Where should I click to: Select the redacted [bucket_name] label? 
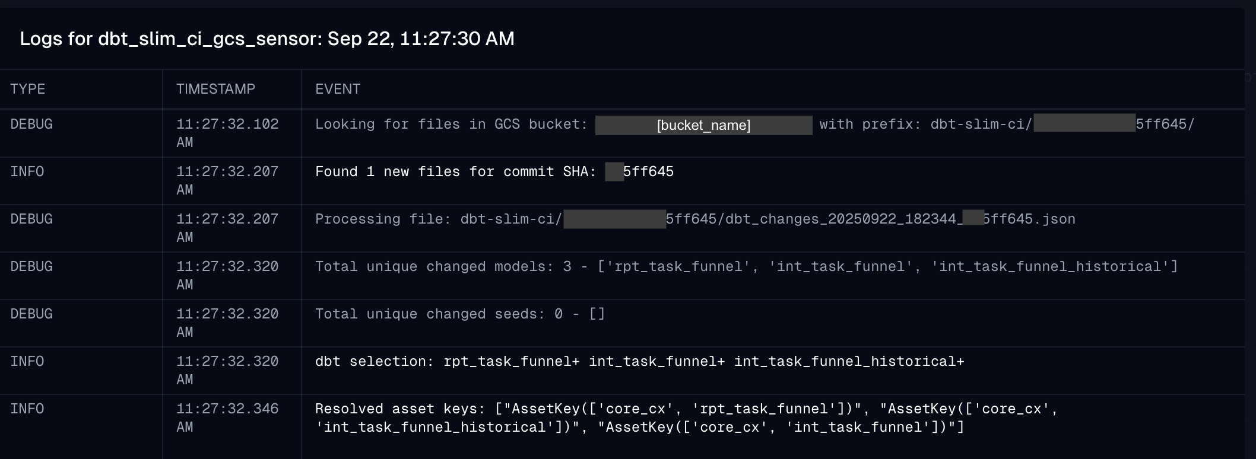tap(703, 125)
